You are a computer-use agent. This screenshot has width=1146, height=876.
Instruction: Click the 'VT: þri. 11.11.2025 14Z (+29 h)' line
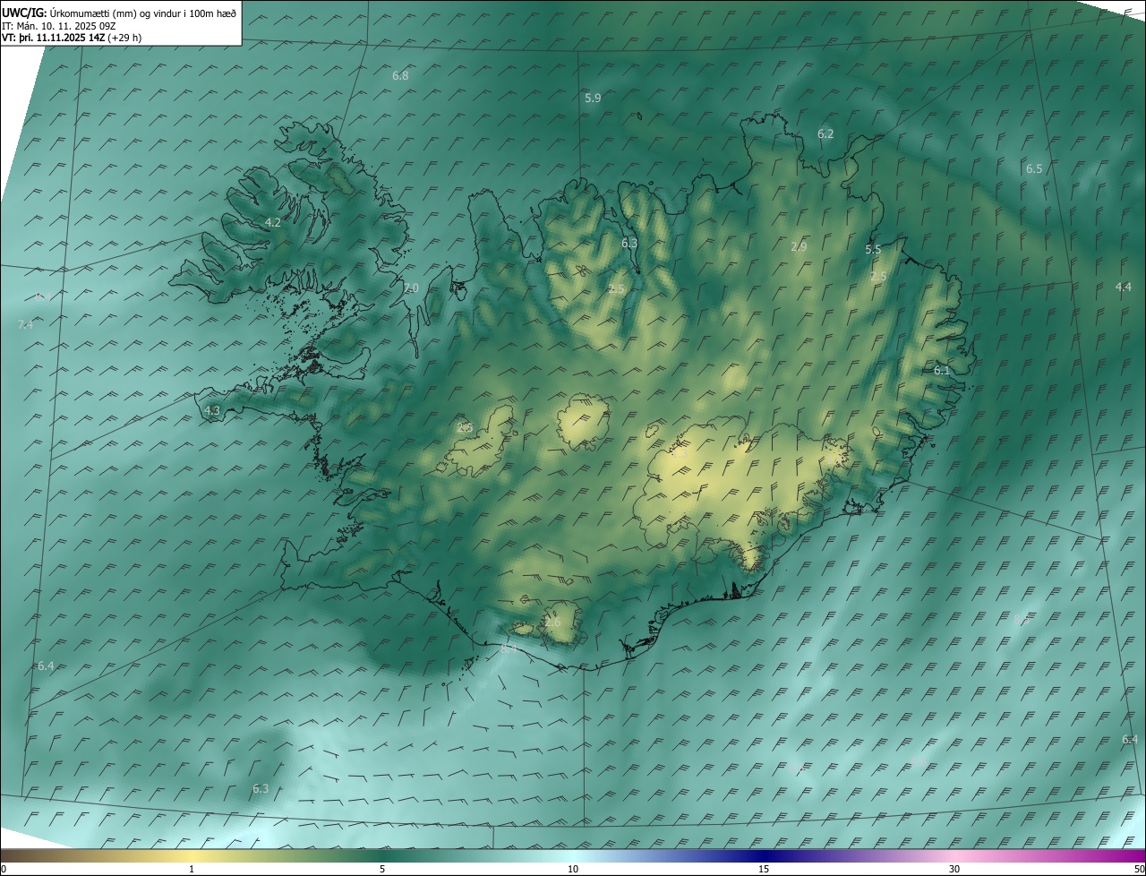click(x=72, y=38)
